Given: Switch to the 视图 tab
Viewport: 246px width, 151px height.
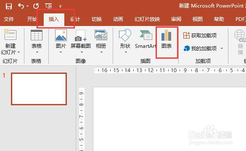Looking at the screenshot, I should 198,19.
